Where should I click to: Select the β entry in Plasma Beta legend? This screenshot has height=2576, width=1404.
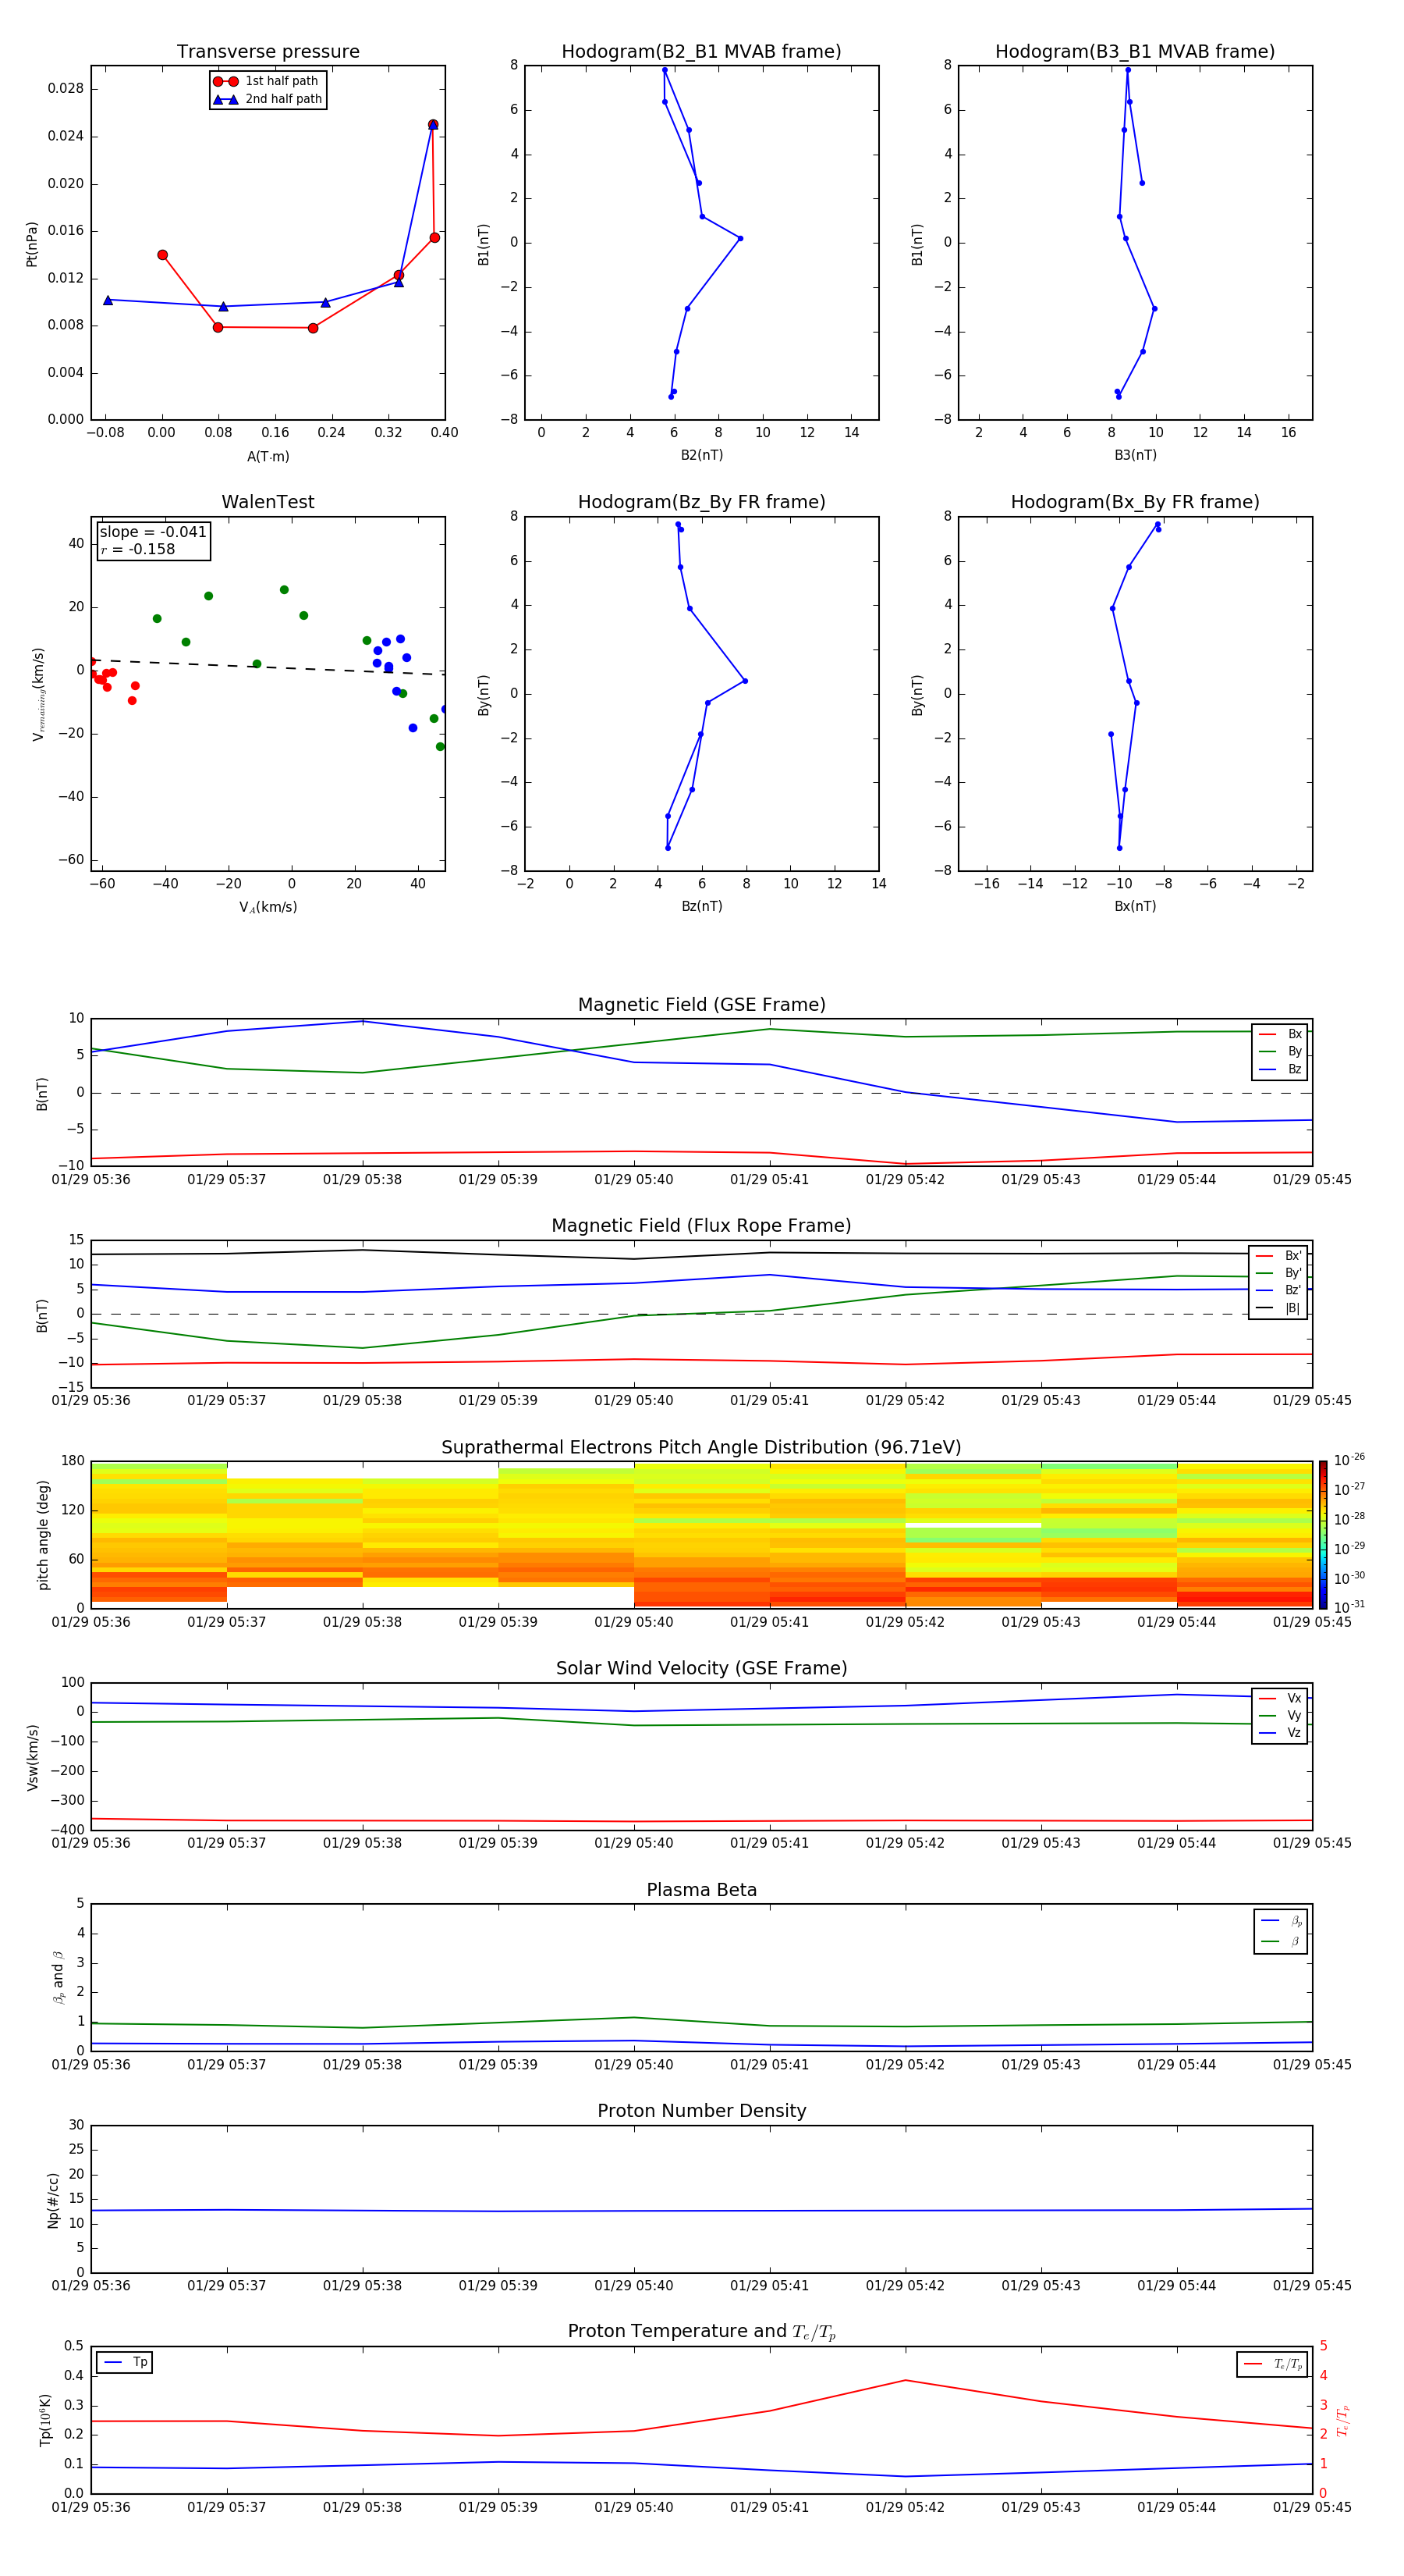click(x=1281, y=1941)
